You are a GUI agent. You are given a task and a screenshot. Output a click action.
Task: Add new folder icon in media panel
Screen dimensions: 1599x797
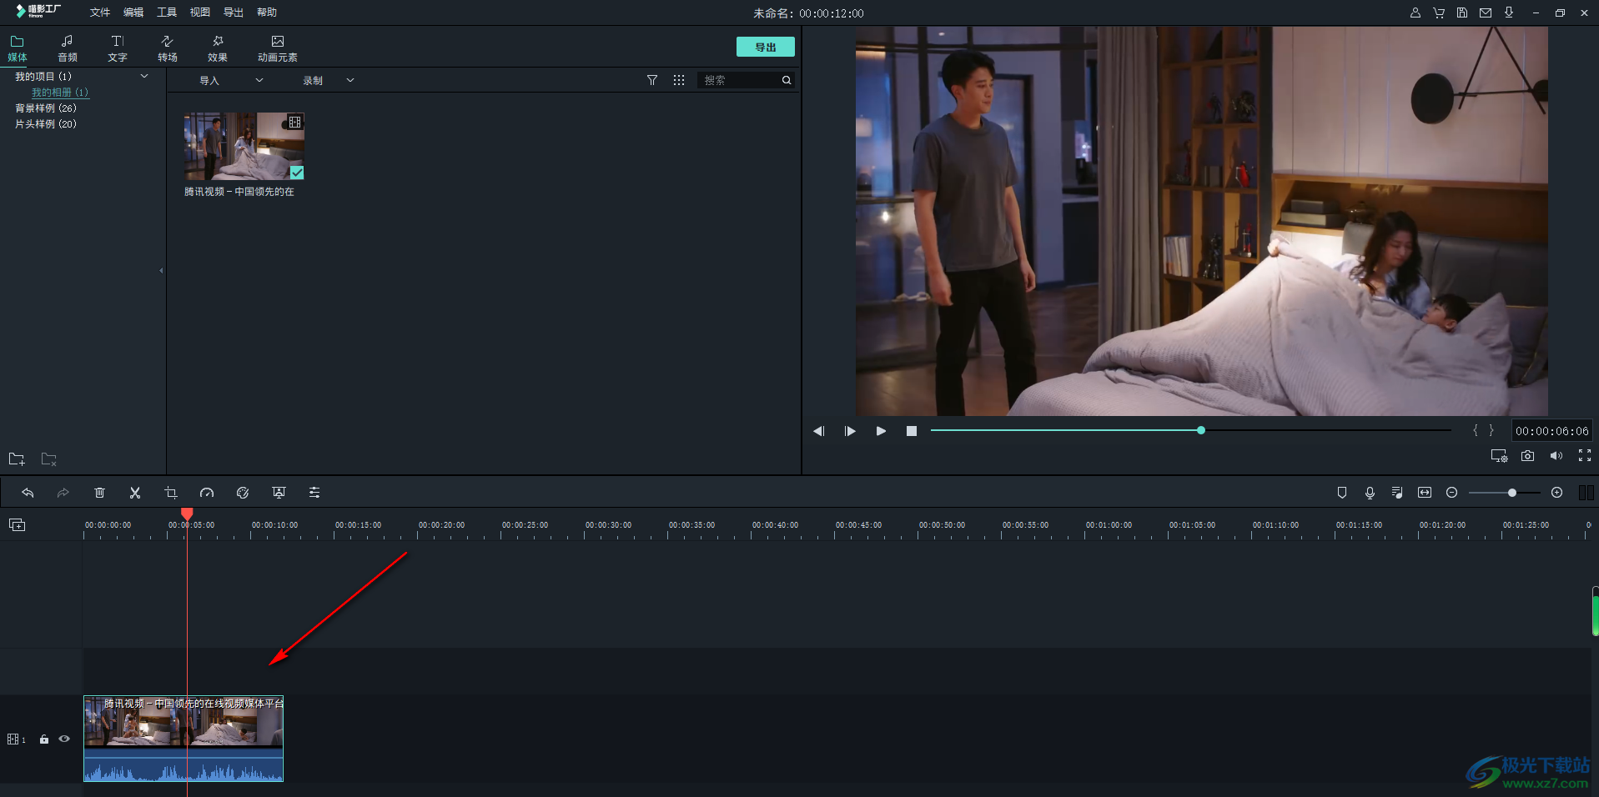tap(17, 459)
